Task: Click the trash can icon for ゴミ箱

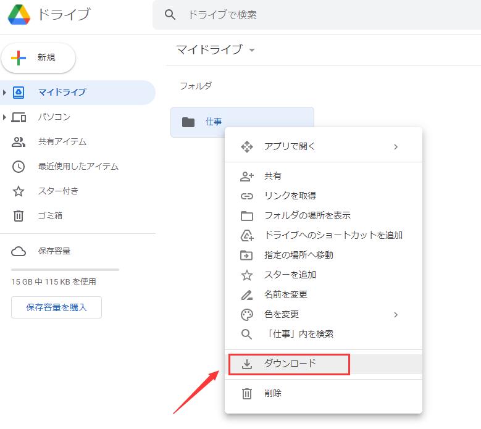Action: (x=19, y=216)
